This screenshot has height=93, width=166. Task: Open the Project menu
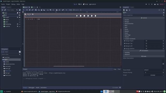coord(8,4)
